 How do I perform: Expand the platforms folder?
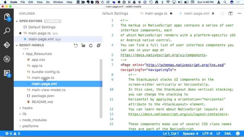20,126
